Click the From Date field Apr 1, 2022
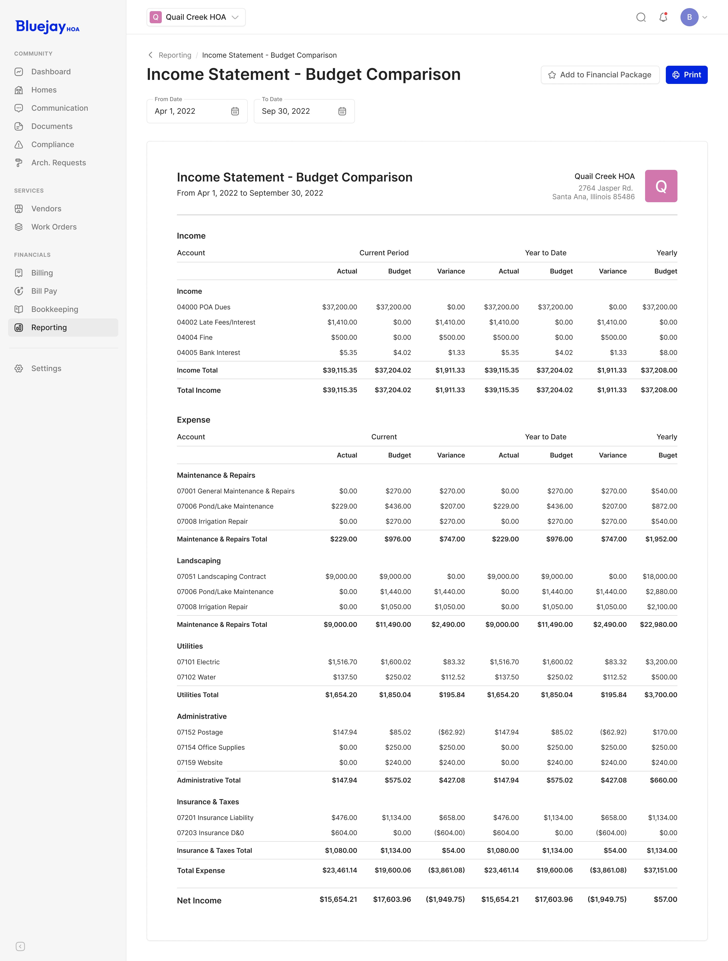The width and height of the screenshot is (728, 961). click(x=197, y=111)
